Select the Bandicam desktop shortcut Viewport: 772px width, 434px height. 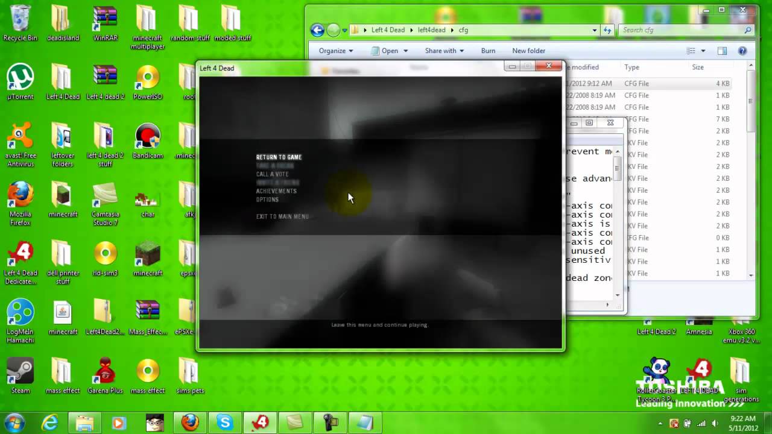148,141
